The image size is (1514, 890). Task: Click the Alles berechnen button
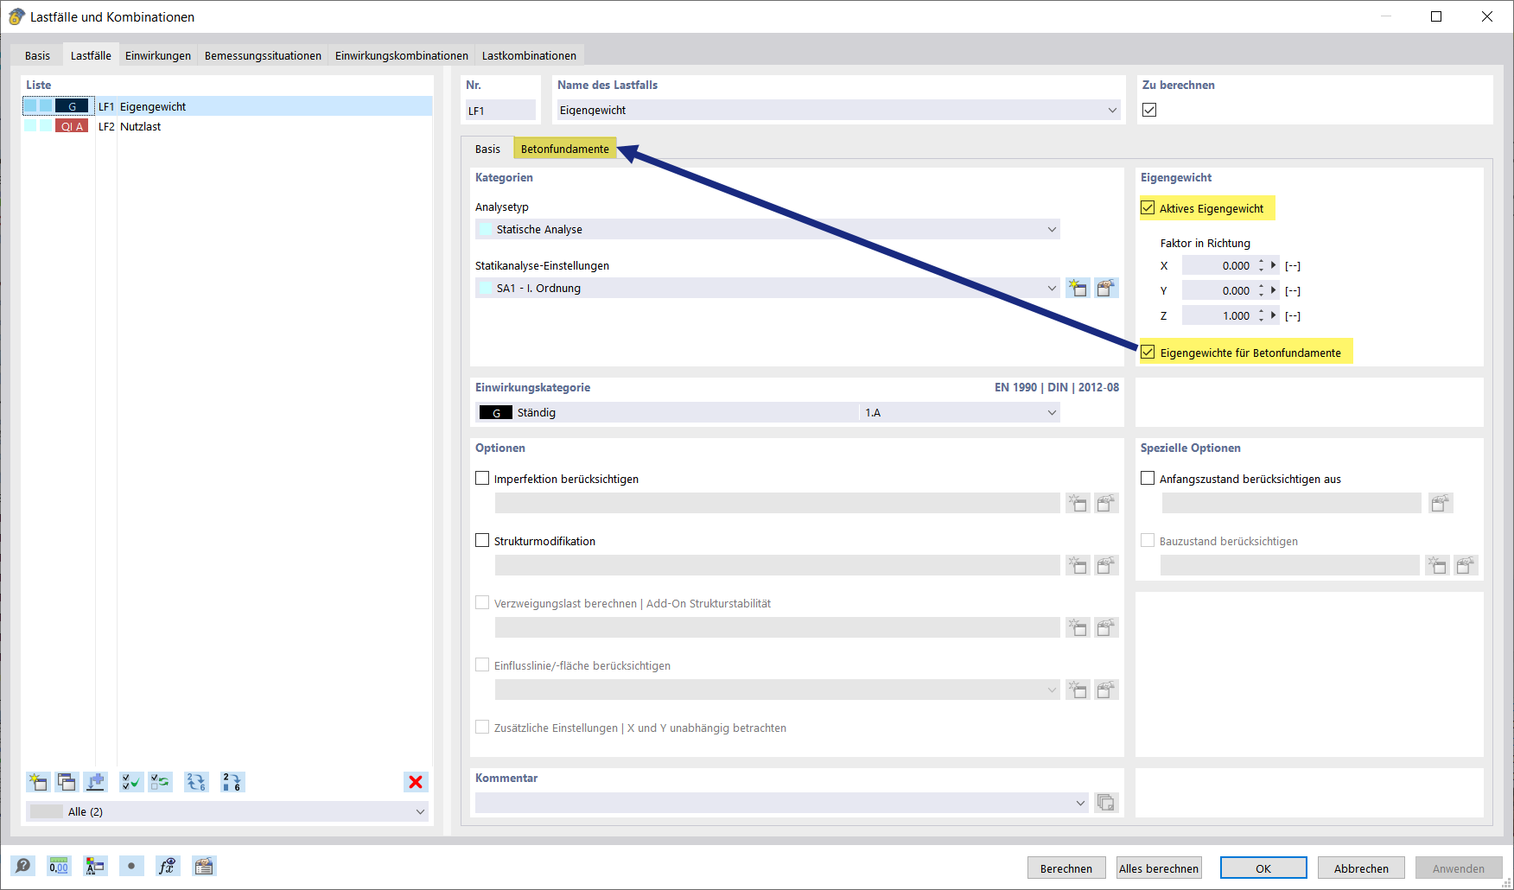[1159, 868]
